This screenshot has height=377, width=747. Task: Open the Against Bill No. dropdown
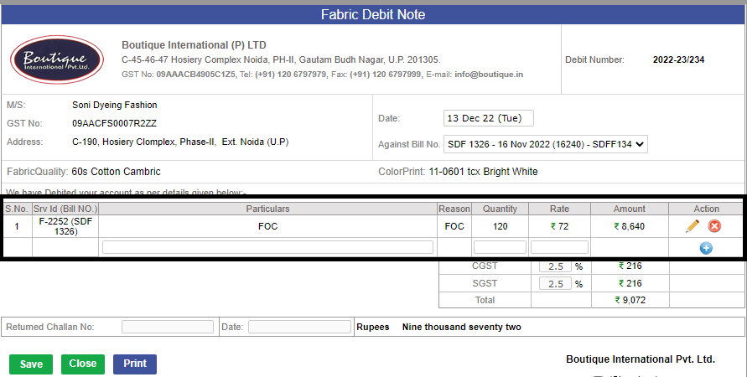pos(546,144)
